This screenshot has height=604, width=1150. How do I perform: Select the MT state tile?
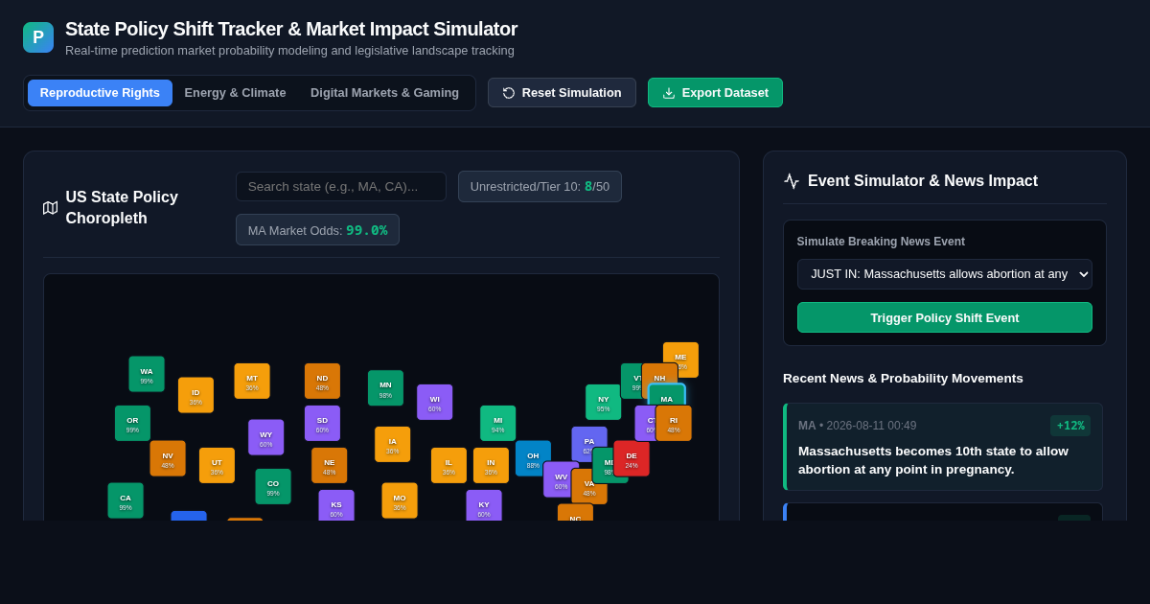pyautogui.click(x=252, y=381)
